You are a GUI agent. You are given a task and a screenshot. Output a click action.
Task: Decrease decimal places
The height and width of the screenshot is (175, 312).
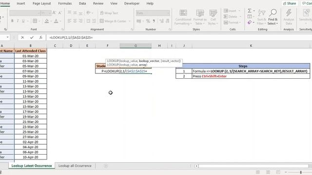coord(168,21)
